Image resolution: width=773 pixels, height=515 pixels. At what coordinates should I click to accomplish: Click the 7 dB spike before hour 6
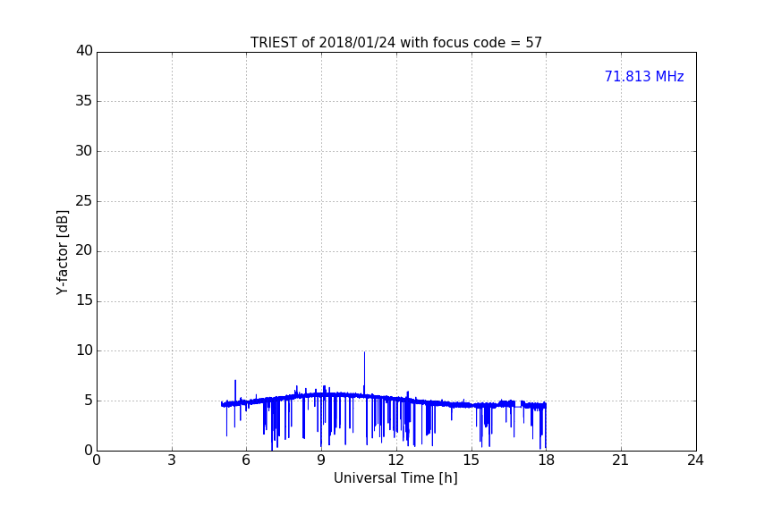click(235, 391)
